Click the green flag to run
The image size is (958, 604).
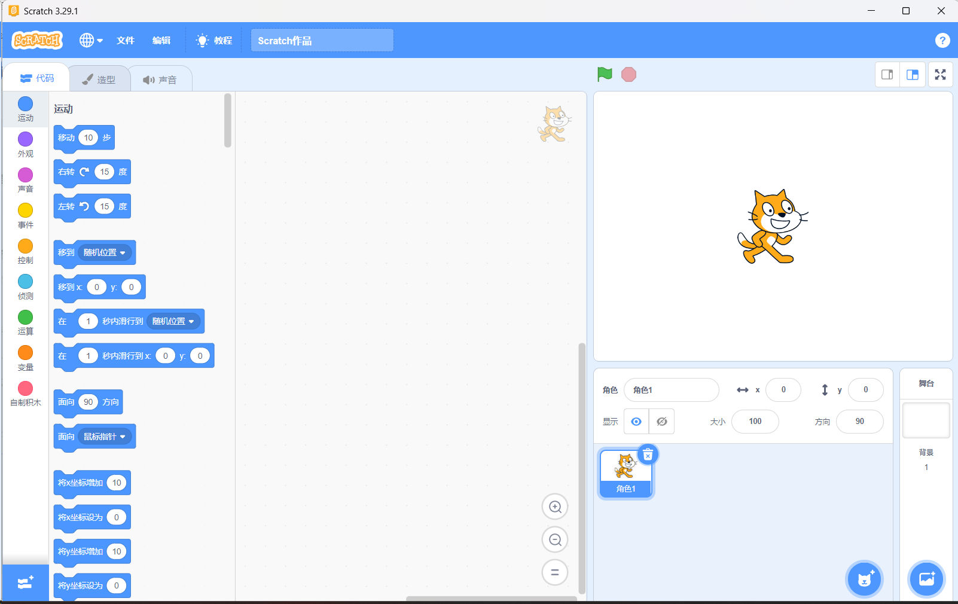[x=605, y=74]
